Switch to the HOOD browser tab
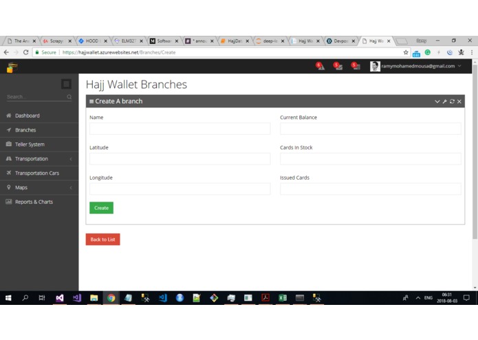 93,41
